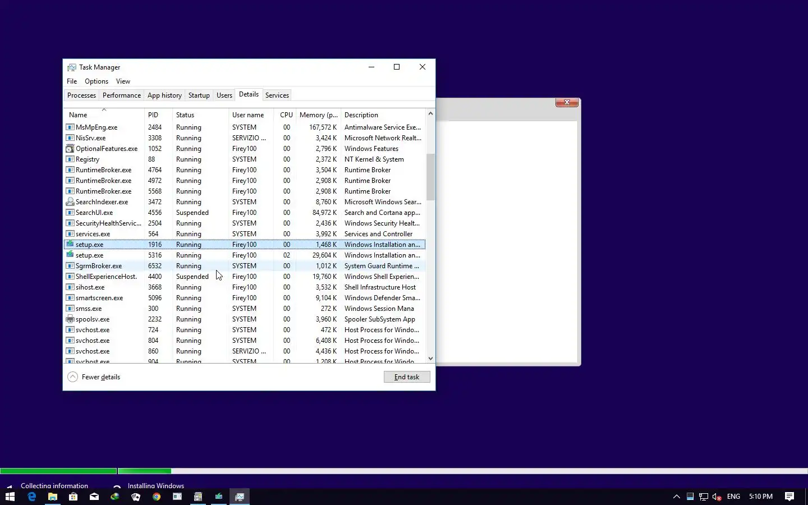Select the SgrmBroker.exe row
Screen dimensions: 808x505
[x=245, y=266]
